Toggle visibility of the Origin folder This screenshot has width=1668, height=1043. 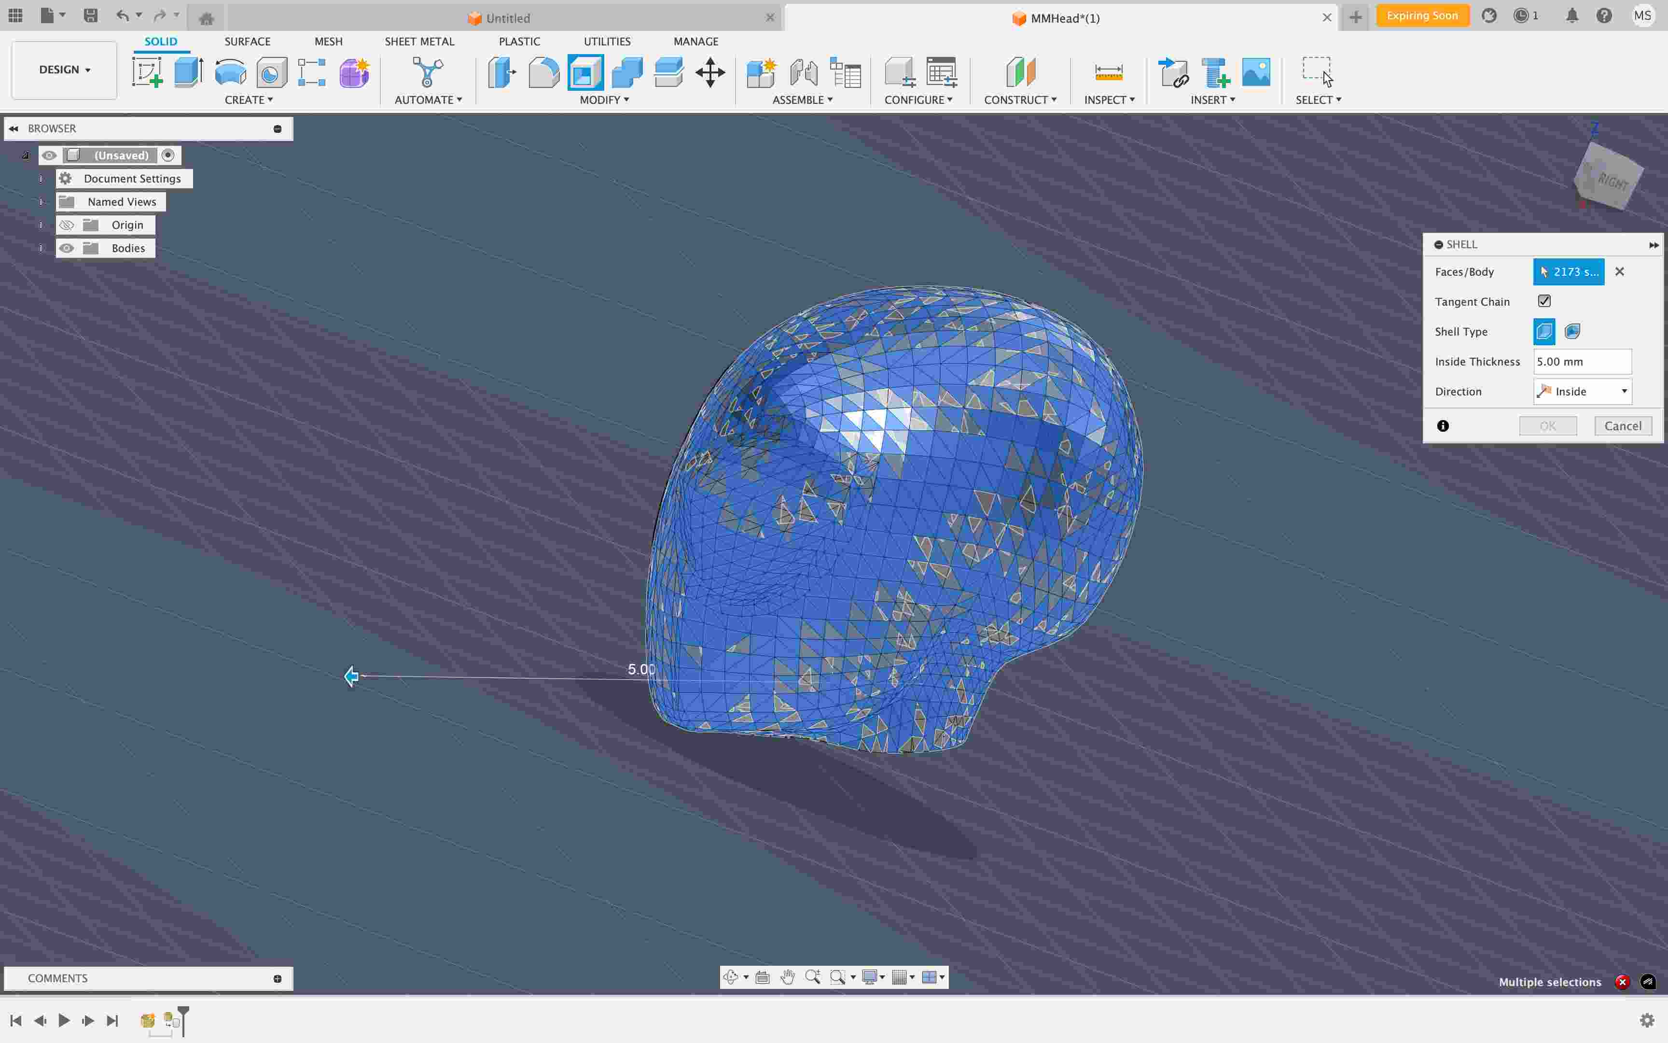(66, 225)
